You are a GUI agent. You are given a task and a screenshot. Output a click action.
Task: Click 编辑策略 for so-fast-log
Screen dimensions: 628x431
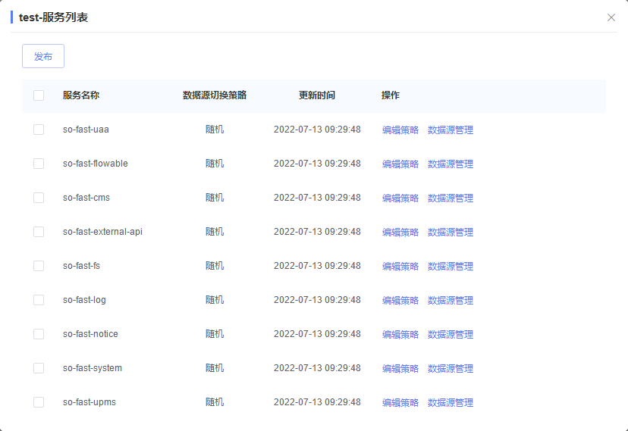(x=400, y=301)
